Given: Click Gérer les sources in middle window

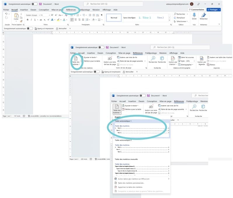Looking at the screenshot, I should [186, 57].
